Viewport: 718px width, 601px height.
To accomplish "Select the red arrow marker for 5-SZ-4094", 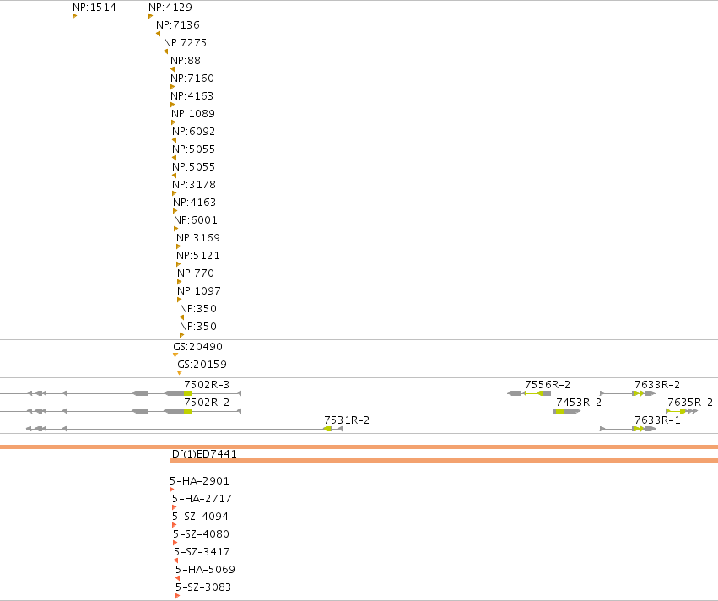I will 174,525.
